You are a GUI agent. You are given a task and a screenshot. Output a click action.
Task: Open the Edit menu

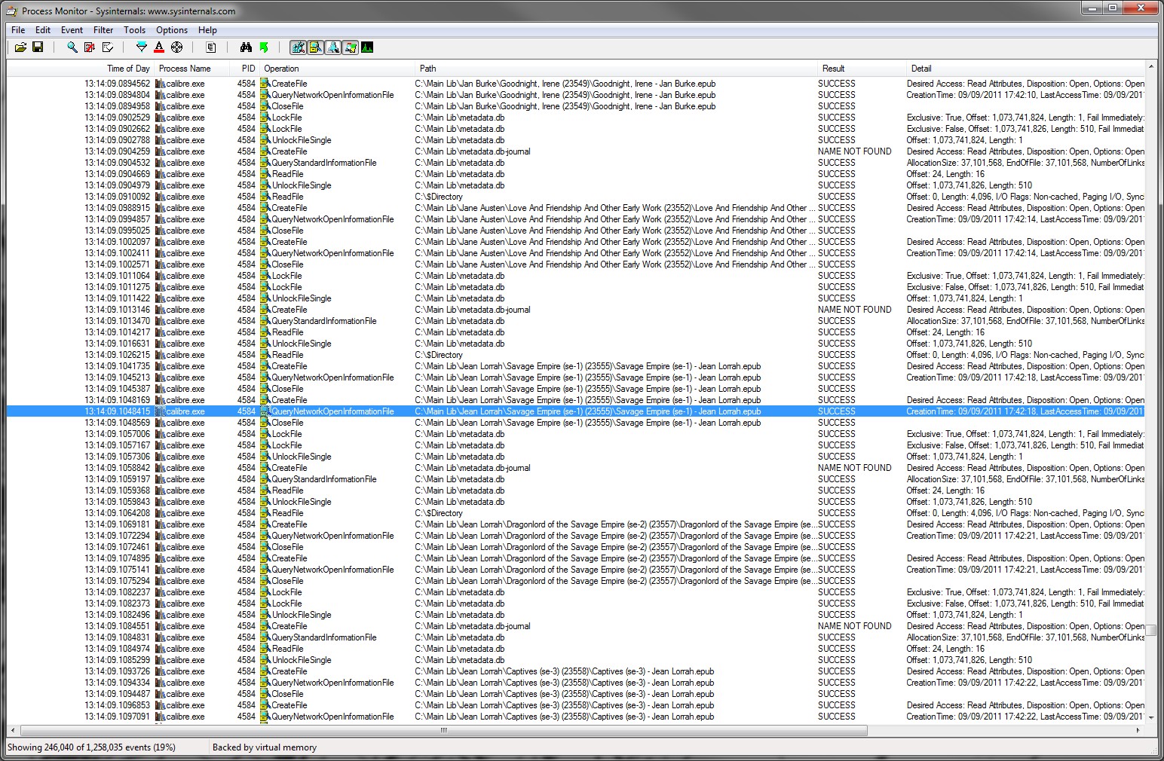(43, 30)
